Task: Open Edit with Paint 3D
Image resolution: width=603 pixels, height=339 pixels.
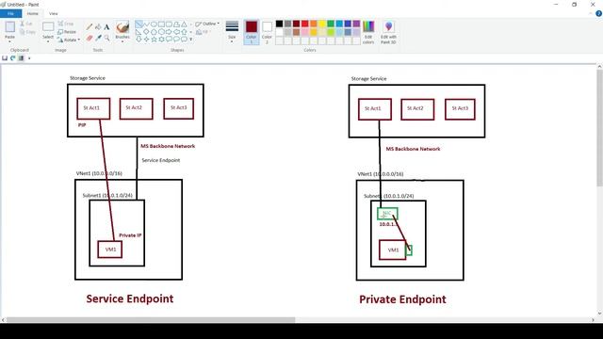Action: pos(388,32)
